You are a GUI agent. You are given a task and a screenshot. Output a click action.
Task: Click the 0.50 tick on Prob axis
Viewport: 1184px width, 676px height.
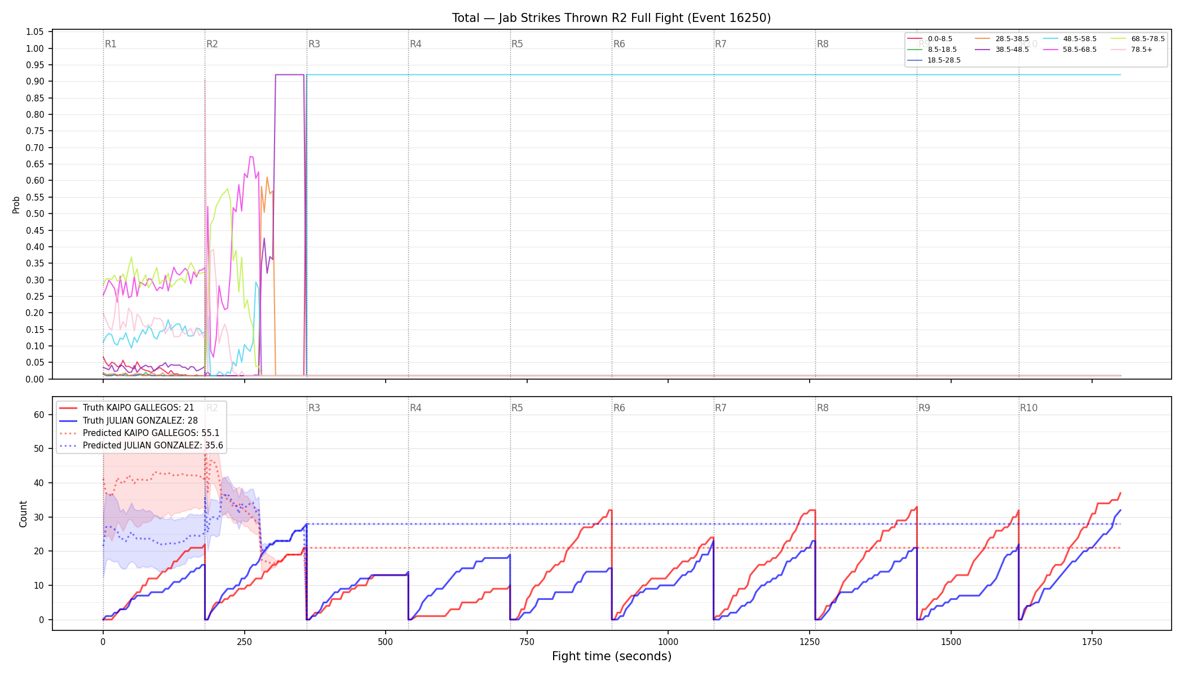click(x=35, y=214)
